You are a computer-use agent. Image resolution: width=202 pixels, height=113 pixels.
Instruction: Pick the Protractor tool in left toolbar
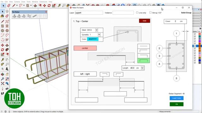coord(3,64)
